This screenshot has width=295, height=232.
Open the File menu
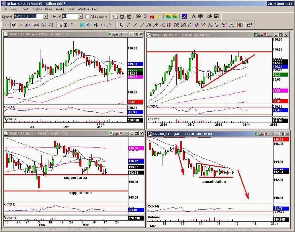(5, 9)
